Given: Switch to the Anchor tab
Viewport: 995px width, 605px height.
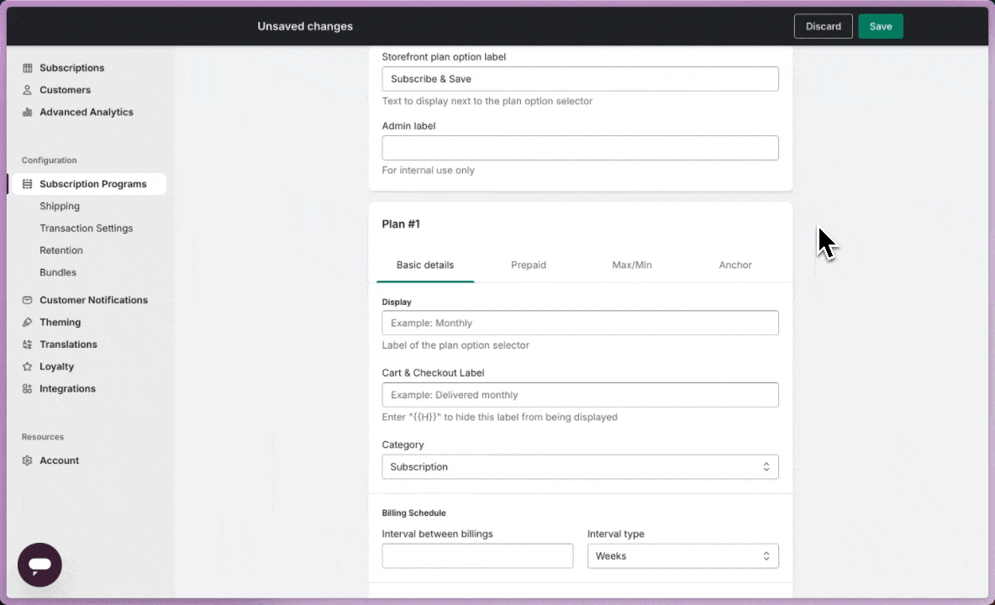Looking at the screenshot, I should pyautogui.click(x=735, y=265).
